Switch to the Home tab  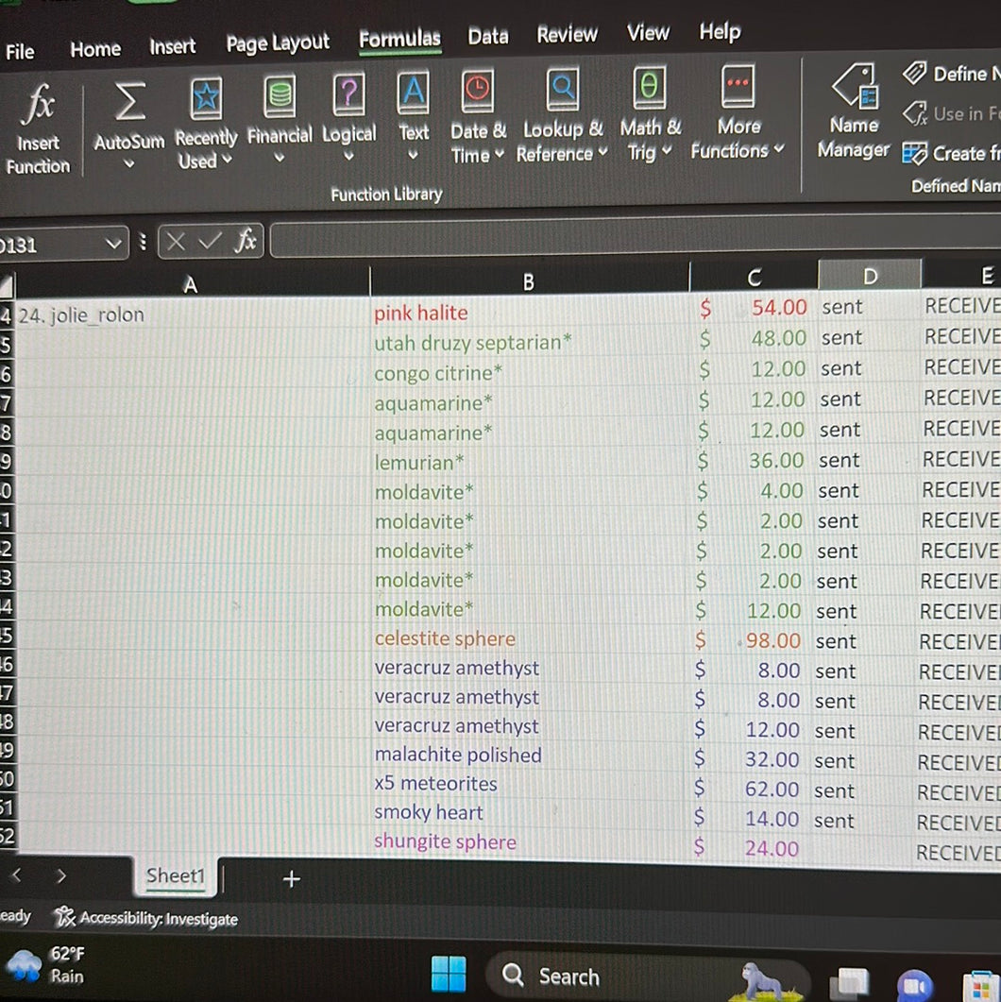[x=95, y=48]
